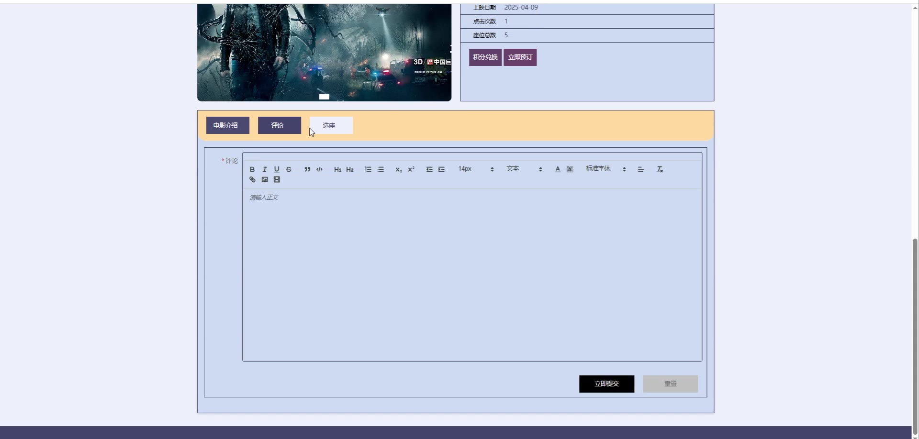Click the 立即提交 submit button
Viewport: 919px width, 439px height.
606,384
